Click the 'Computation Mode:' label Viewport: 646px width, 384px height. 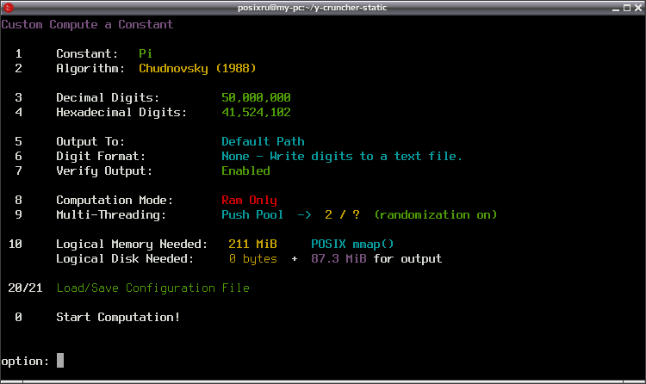coord(115,201)
